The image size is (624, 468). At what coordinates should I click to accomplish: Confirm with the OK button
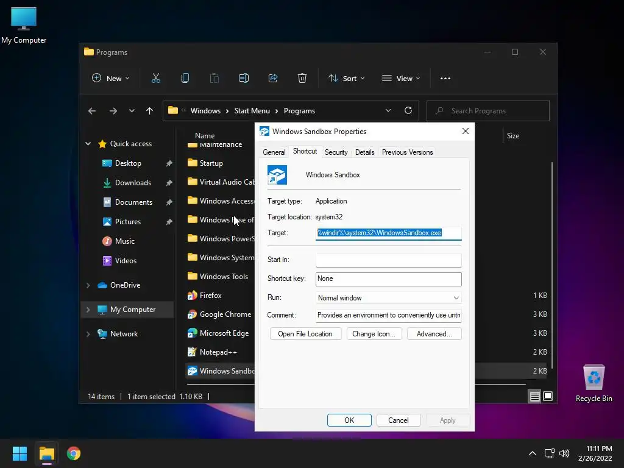click(x=349, y=420)
